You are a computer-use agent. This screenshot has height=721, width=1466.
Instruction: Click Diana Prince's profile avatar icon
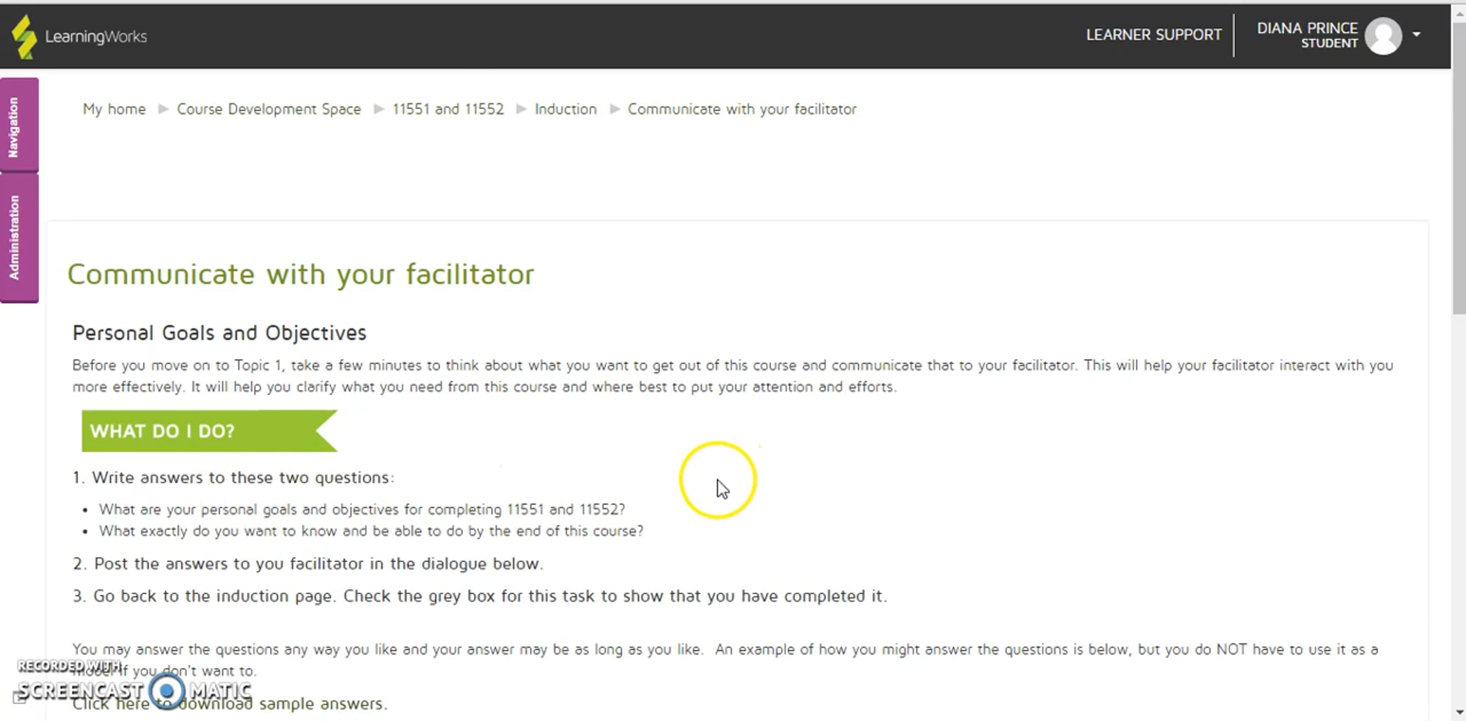(x=1383, y=36)
